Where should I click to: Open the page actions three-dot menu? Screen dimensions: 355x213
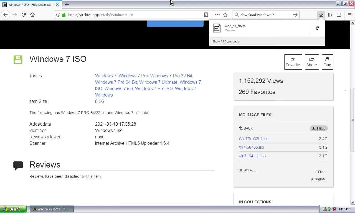[217, 15]
